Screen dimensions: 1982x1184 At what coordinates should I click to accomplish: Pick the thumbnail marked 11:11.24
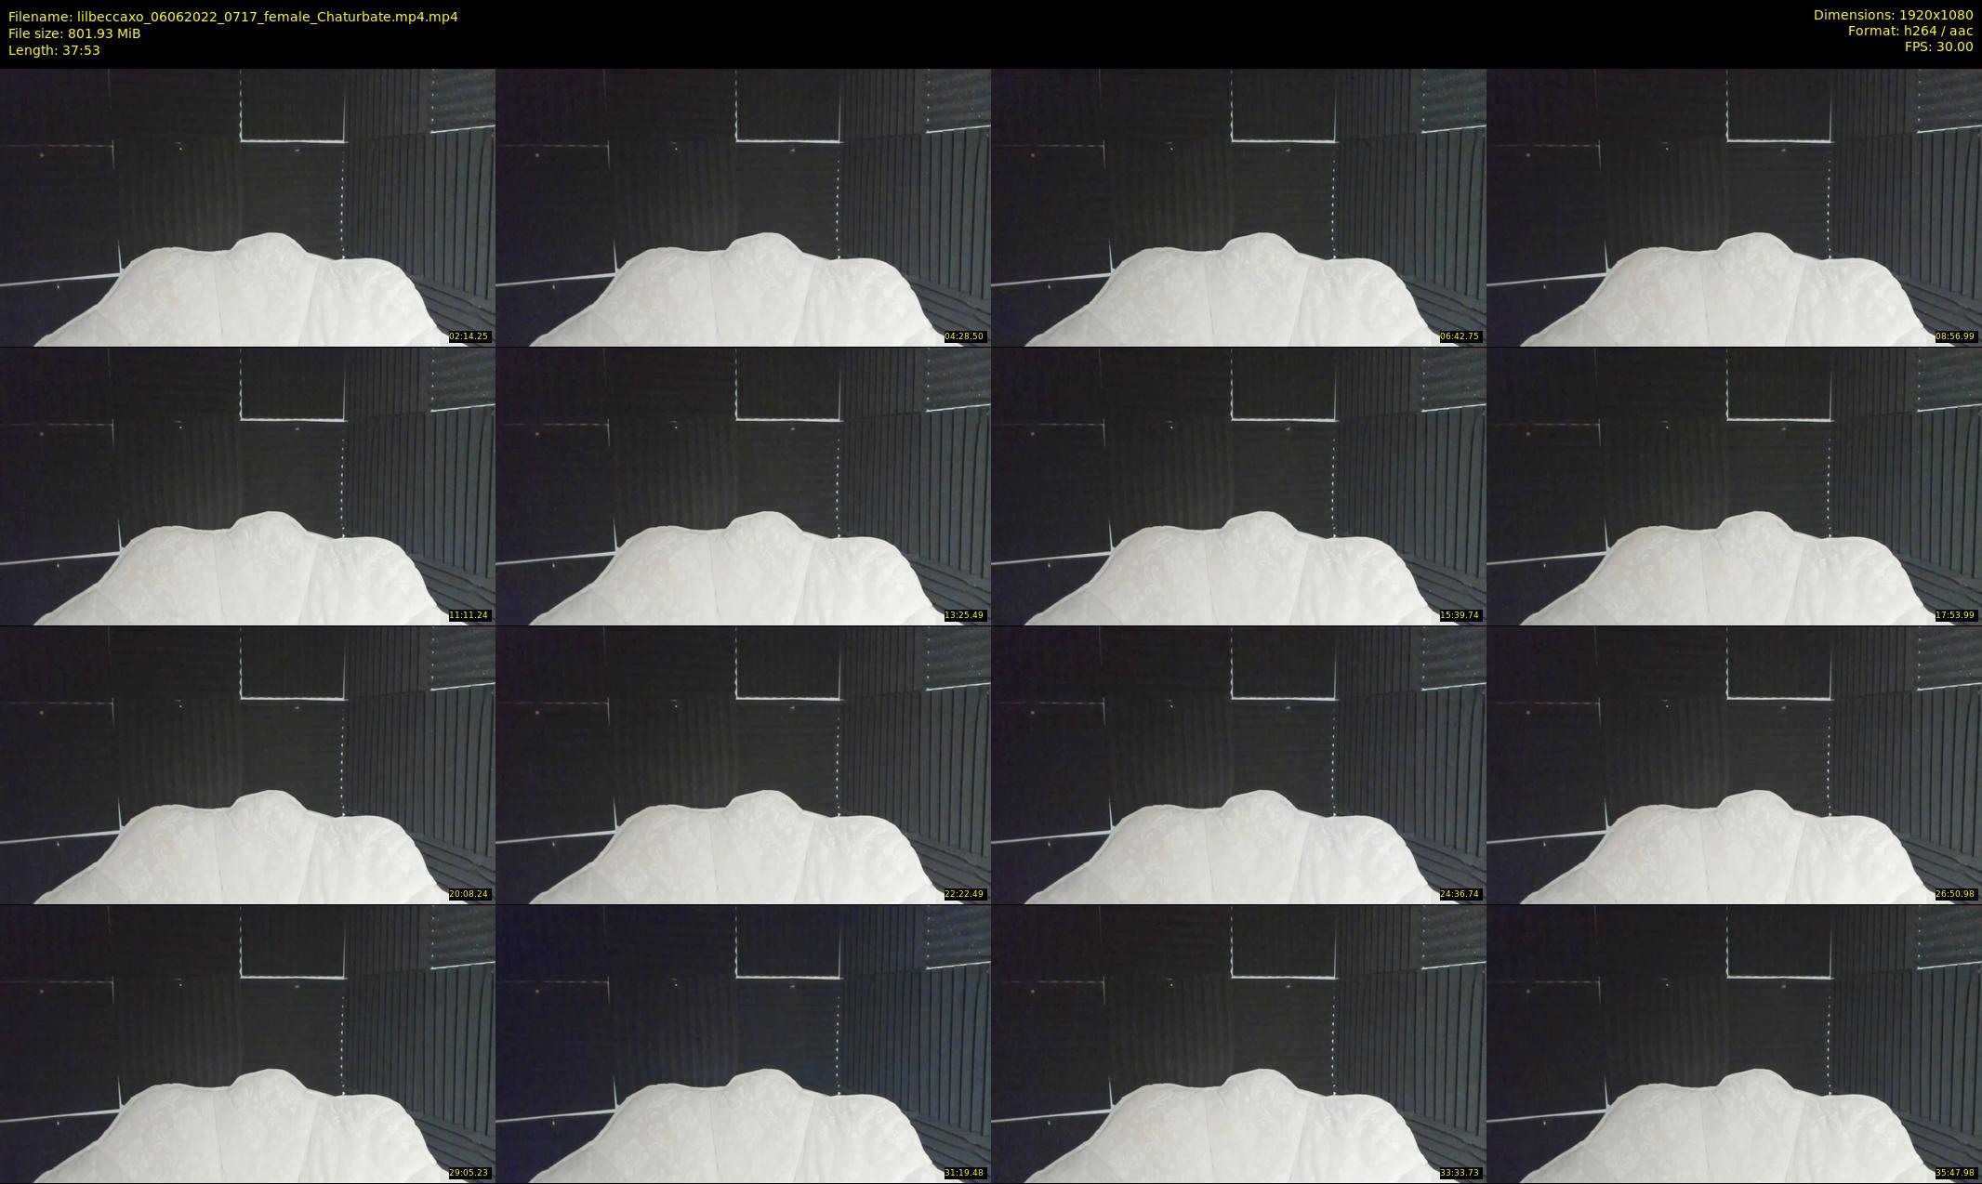(247, 486)
